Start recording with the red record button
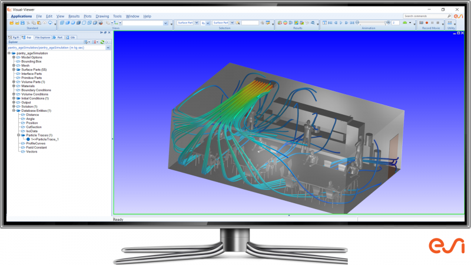Viewport: 471px width, 265px height. pyautogui.click(x=426, y=23)
